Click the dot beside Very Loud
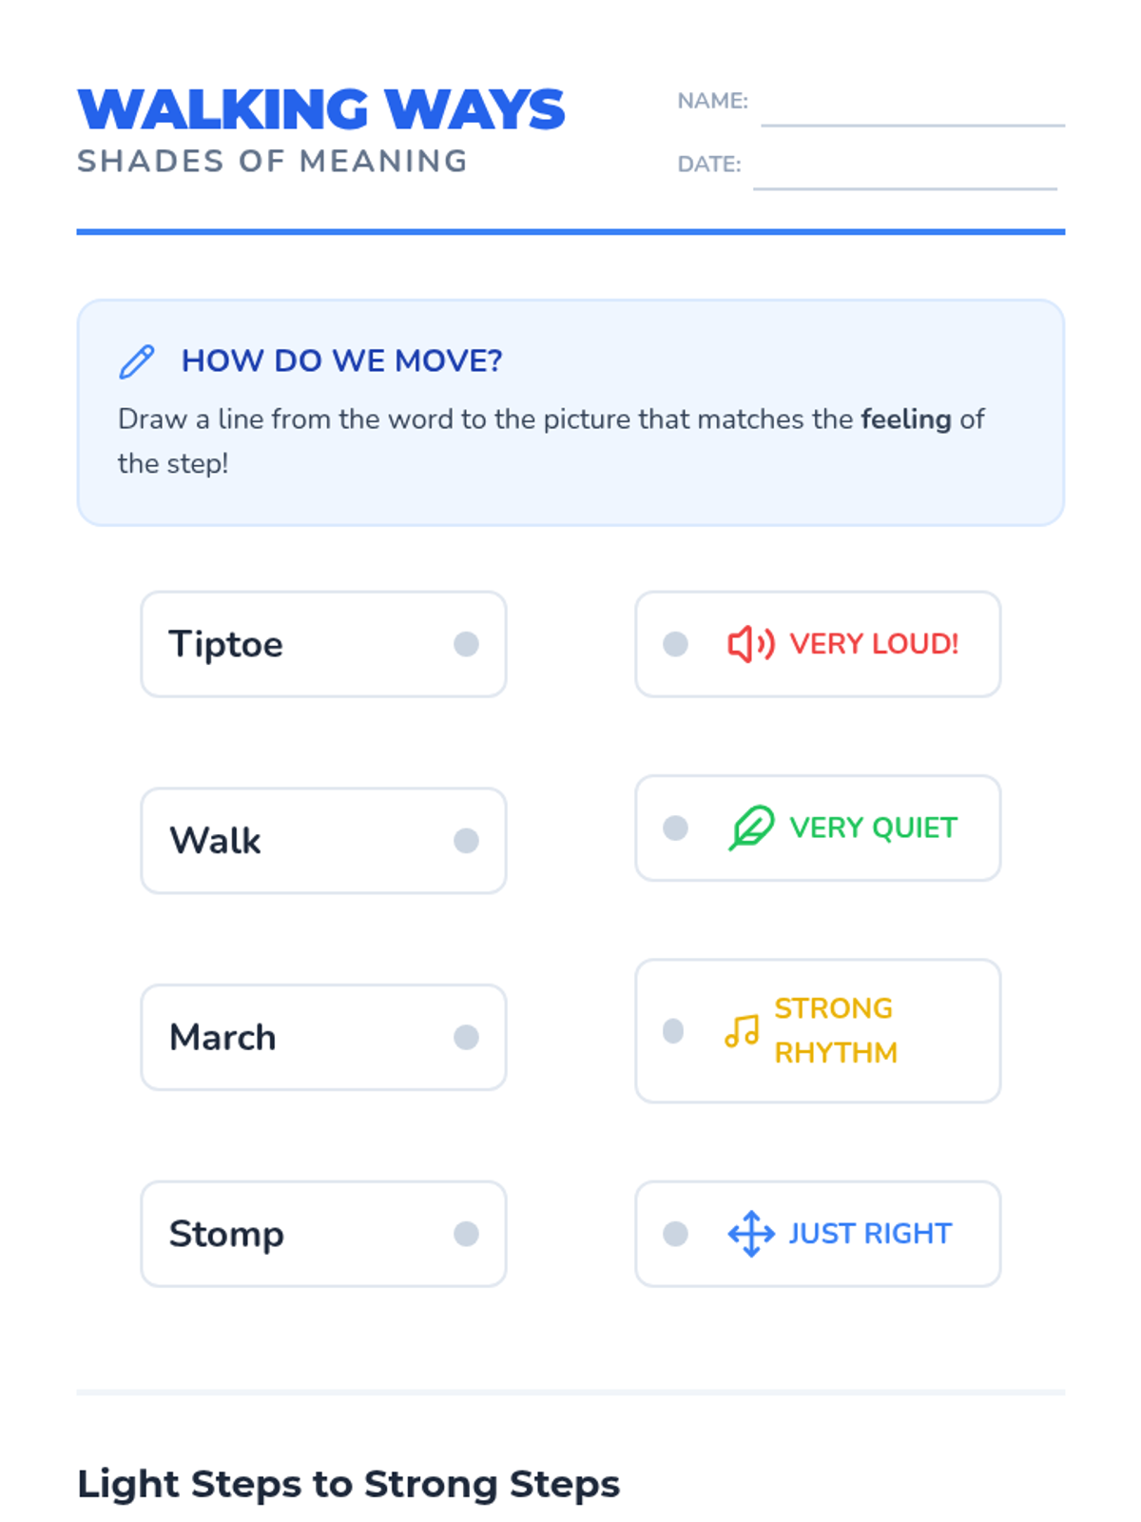The width and height of the screenshot is (1141, 1522). coord(675,644)
